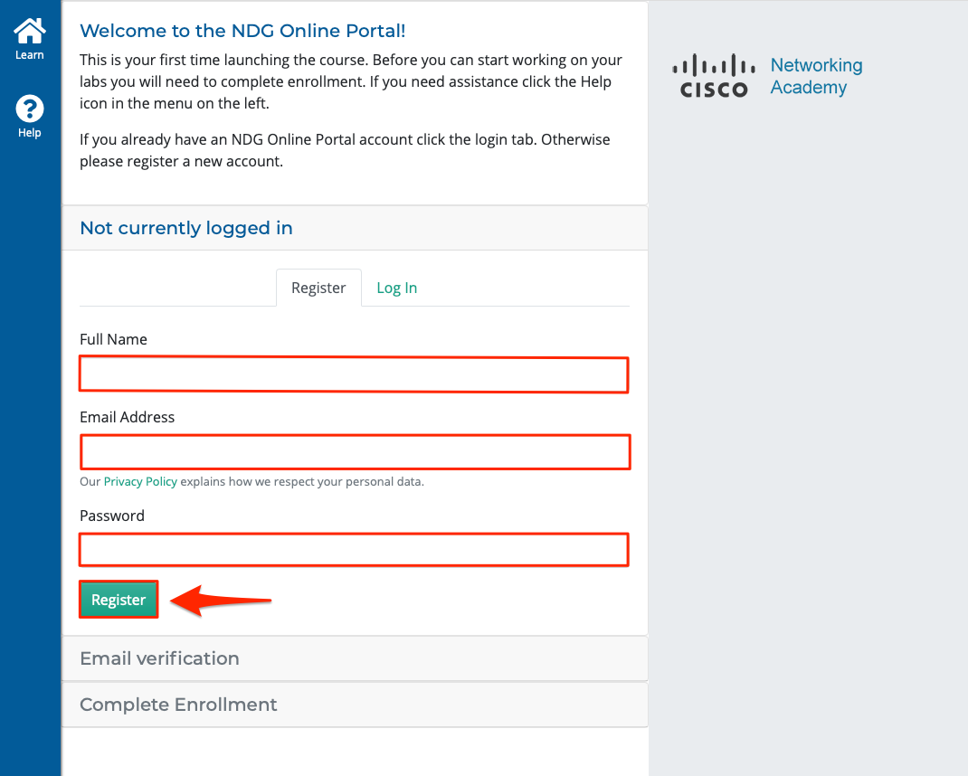Open the Help question mark icon
This screenshot has height=776, width=968.
click(30, 109)
